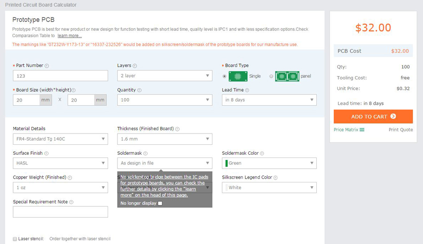Click the Add to Cart button
The height and width of the screenshot is (244, 423).
tap(373, 117)
